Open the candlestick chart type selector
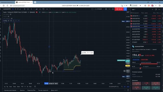 (x=25, y=9)
